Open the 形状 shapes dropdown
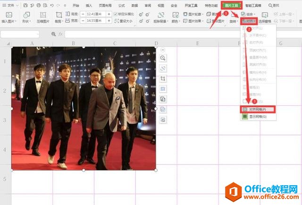Screen dimensions: 302x205 (26, 17)
